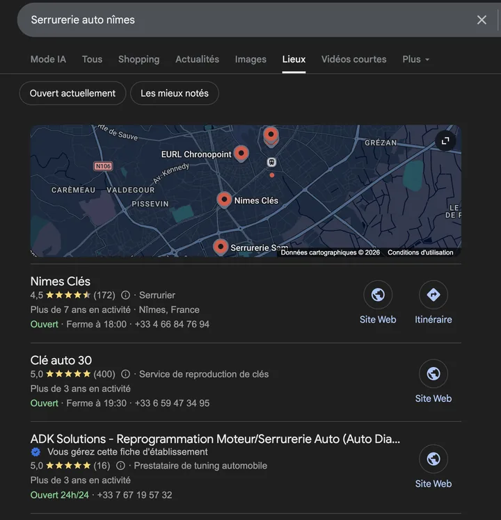
Task: Click the EURL Chronopoint map pin
Action: pyautogui.click(x=241, y=154)
